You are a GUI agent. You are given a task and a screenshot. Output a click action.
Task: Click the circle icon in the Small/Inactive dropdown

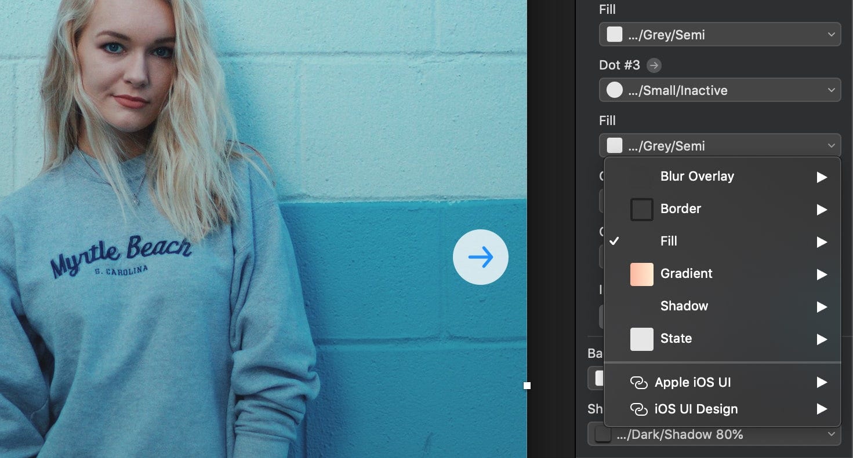tap(615, 90)
